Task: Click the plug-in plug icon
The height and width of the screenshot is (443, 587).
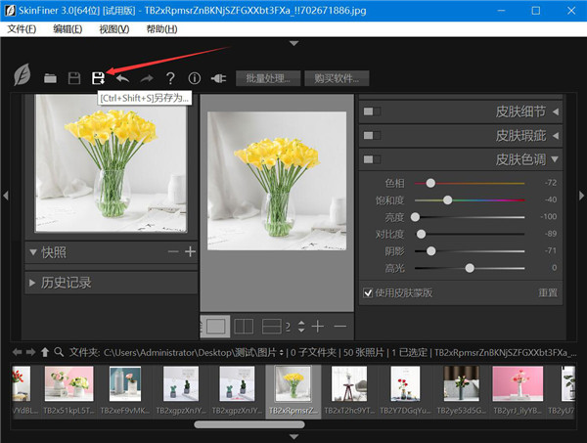Action: 219,78
